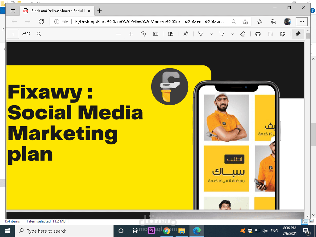Click the Save as icon in PDF toolbar

(283, 34)
